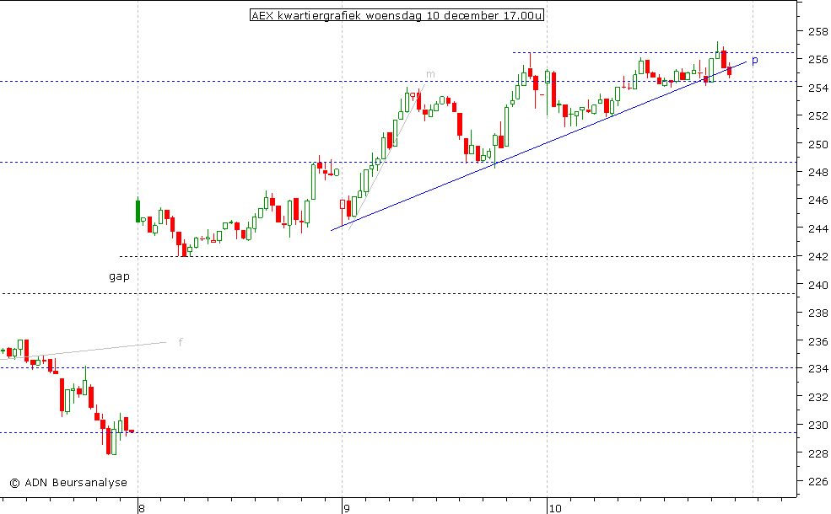Click the grey 'f' trendline label

(x=181, y=342)
